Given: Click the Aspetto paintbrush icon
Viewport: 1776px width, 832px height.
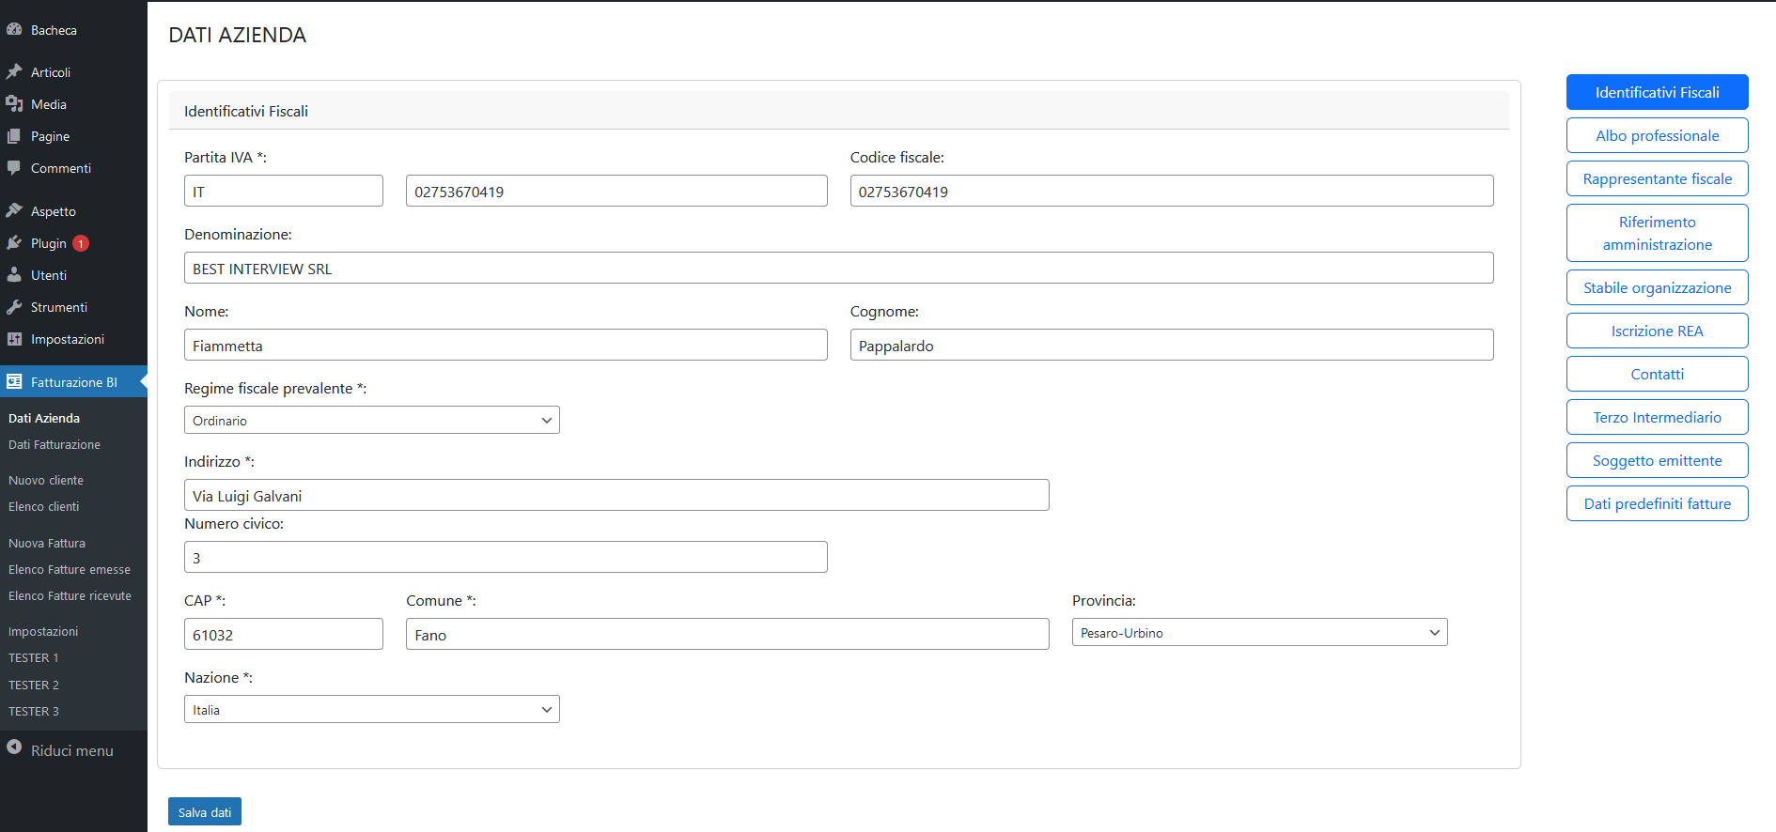Looking at the screenshot, I should point(14,210).
